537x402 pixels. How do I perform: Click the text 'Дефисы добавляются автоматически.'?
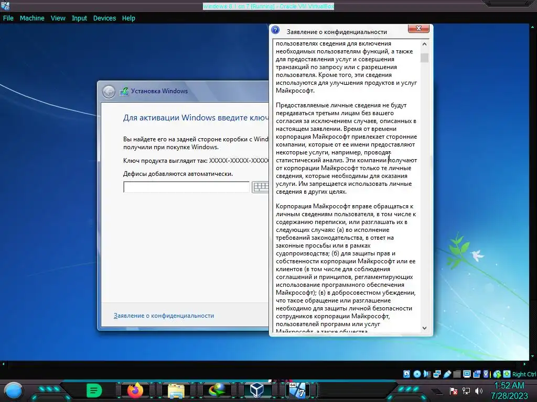tap(178, 174)
